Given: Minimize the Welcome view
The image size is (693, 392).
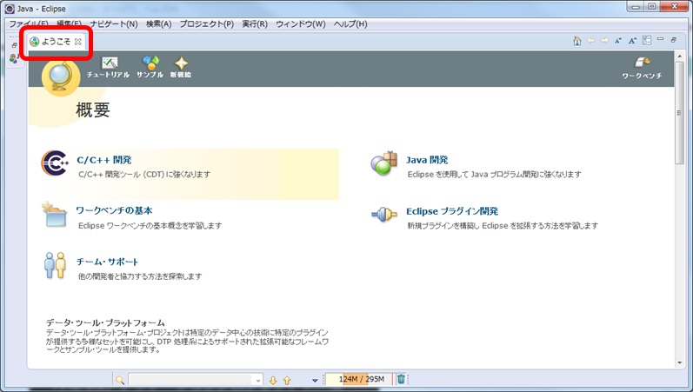Looking at the screenshot, I should pos(660,39).
